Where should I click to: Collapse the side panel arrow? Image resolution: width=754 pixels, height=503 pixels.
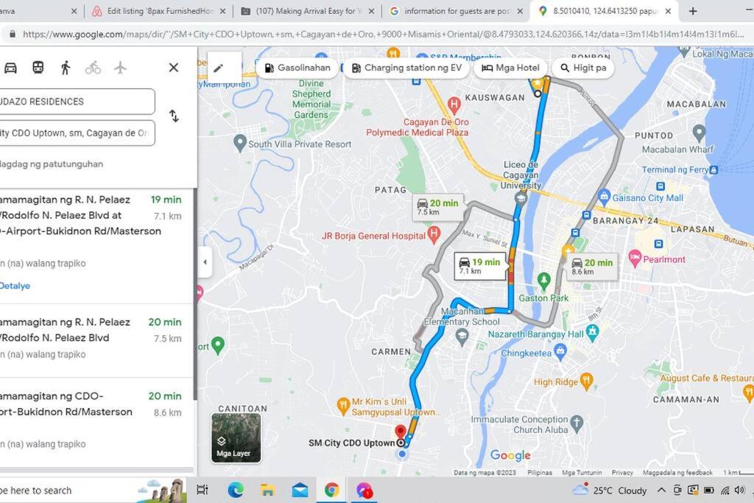click(205, 262)
